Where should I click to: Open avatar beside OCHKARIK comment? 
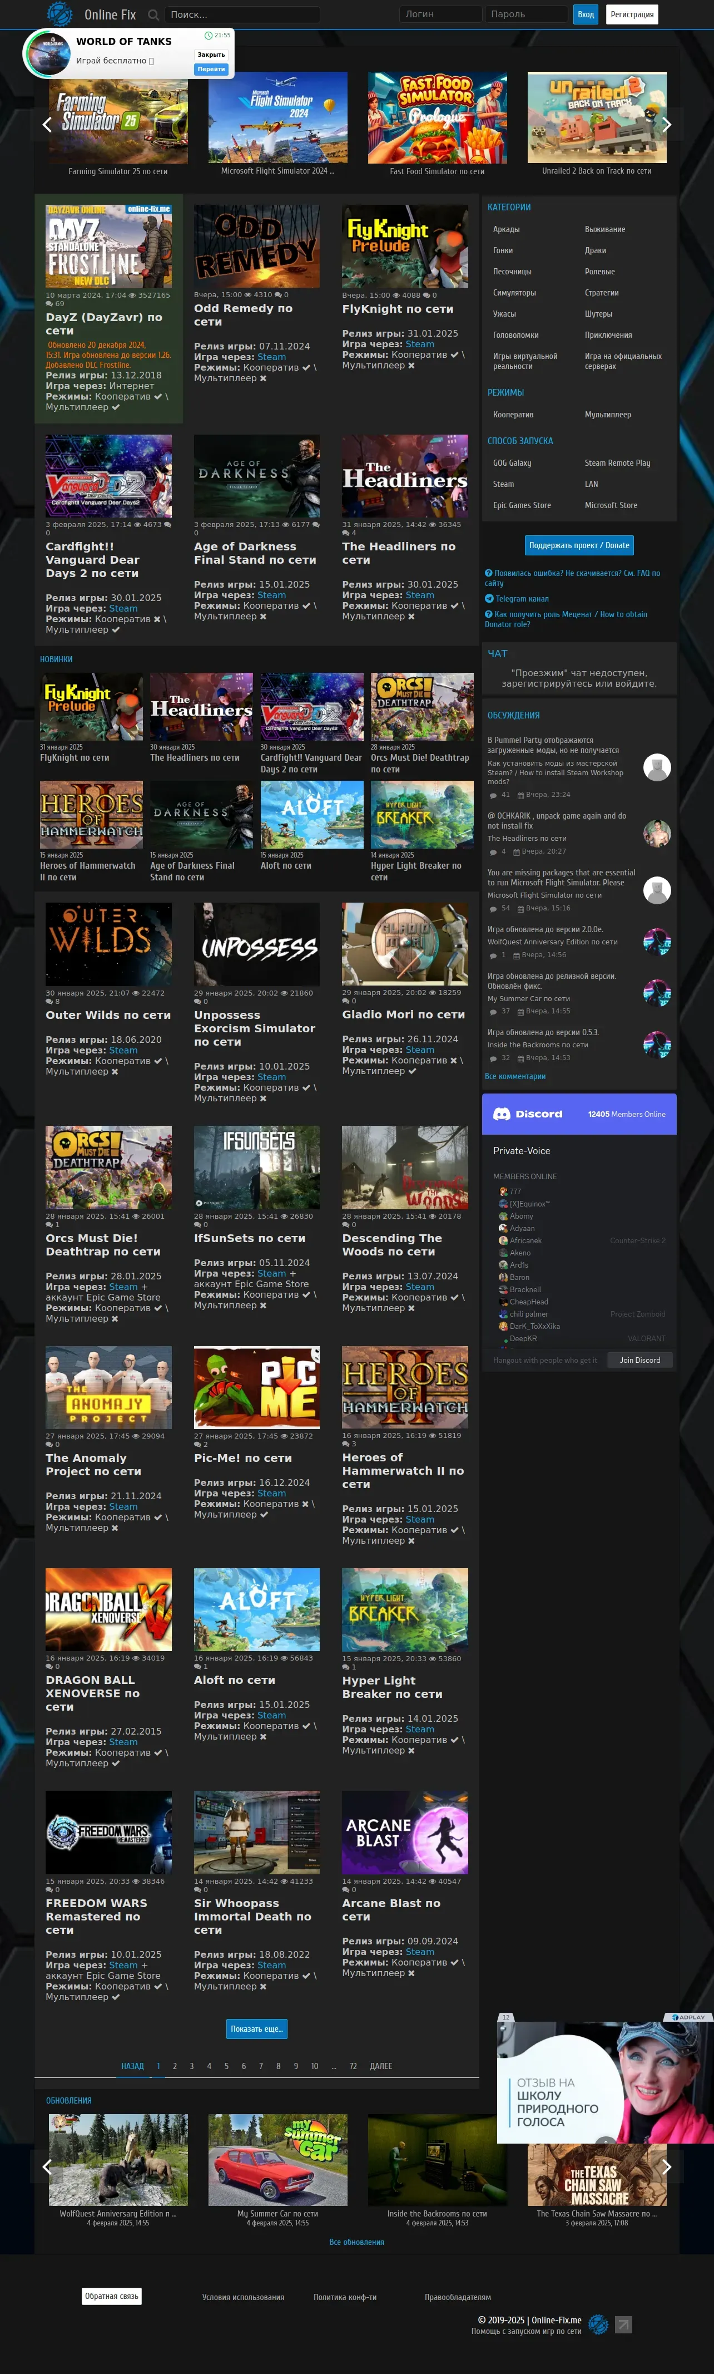tap(657, 833)
